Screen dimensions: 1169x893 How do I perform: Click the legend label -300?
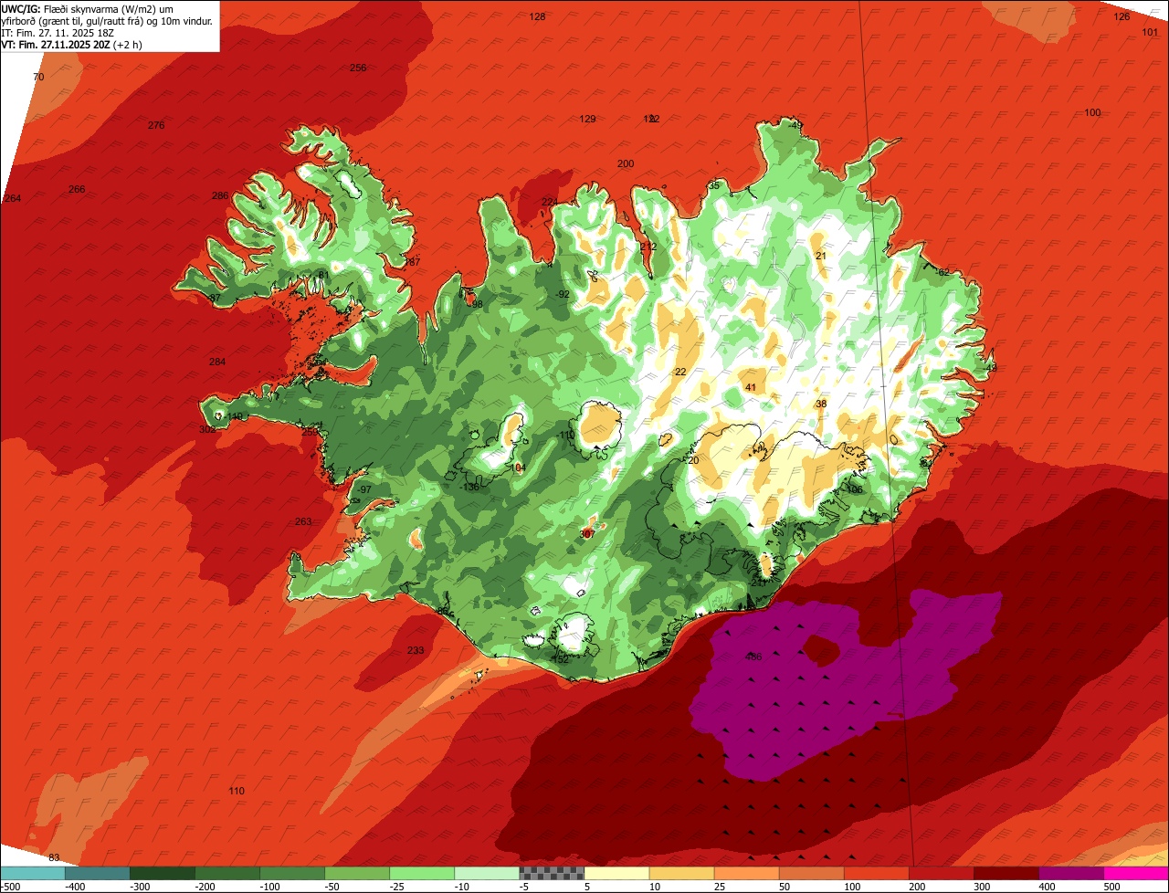coord(139,887)
